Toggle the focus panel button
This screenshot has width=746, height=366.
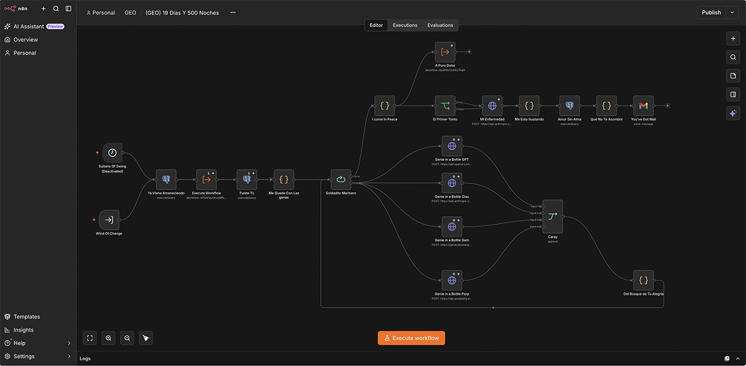tap(733, 94)
